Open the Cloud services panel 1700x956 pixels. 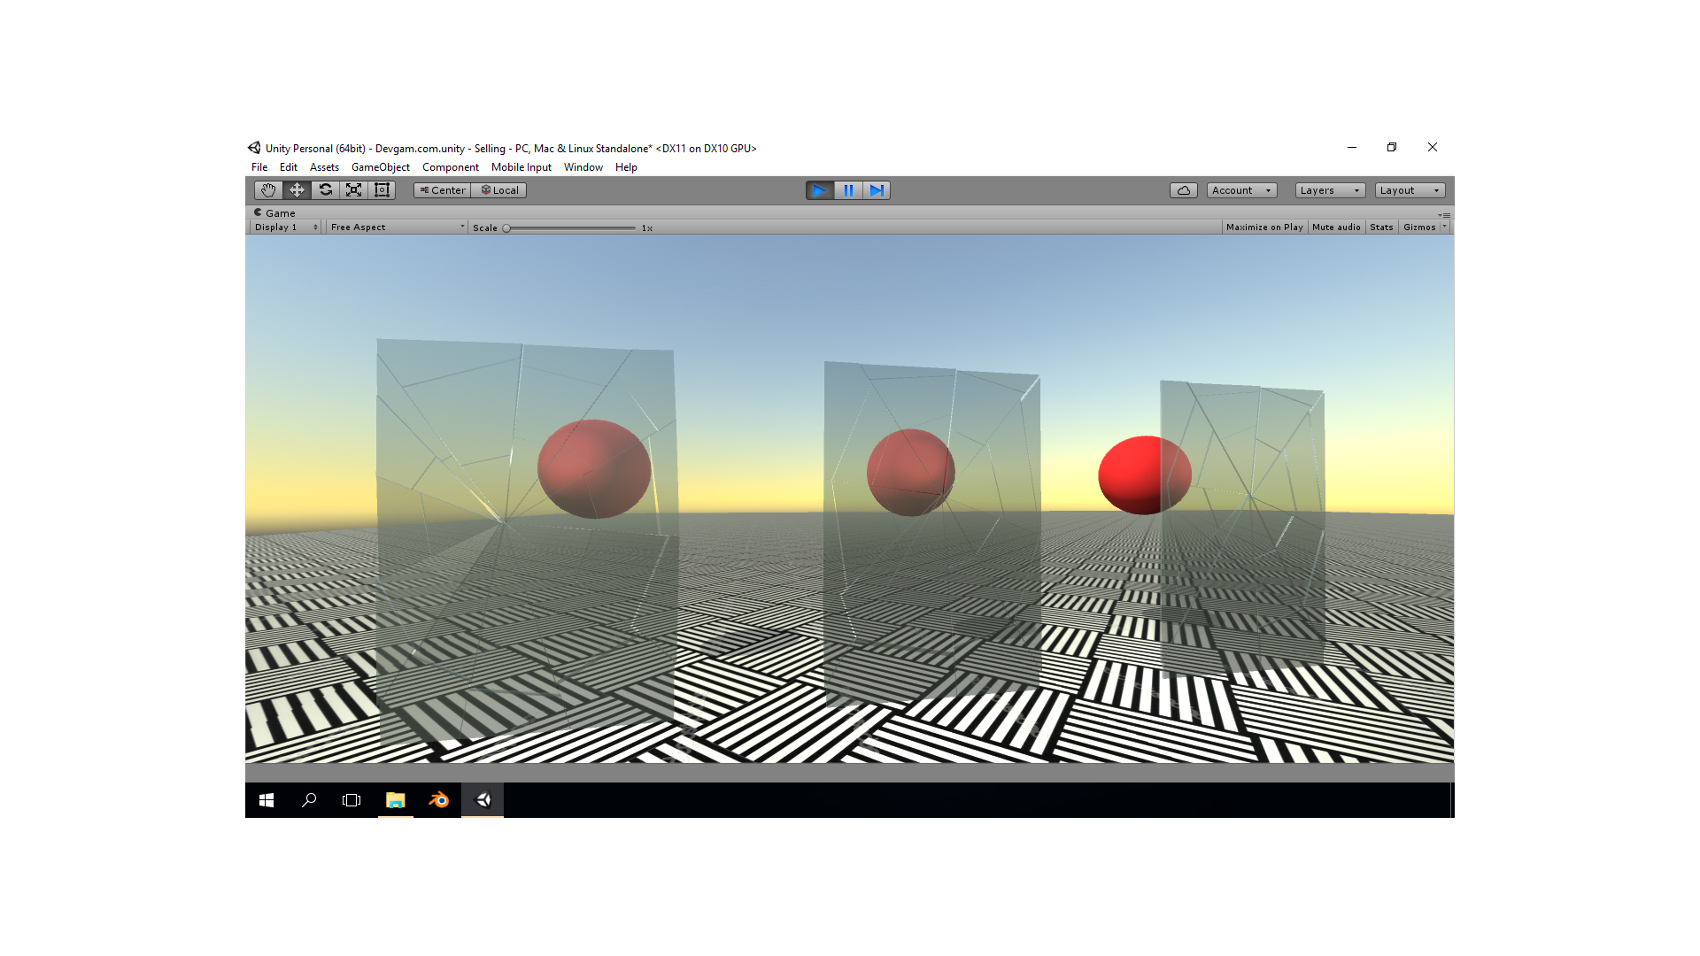tap(1184, 190)
